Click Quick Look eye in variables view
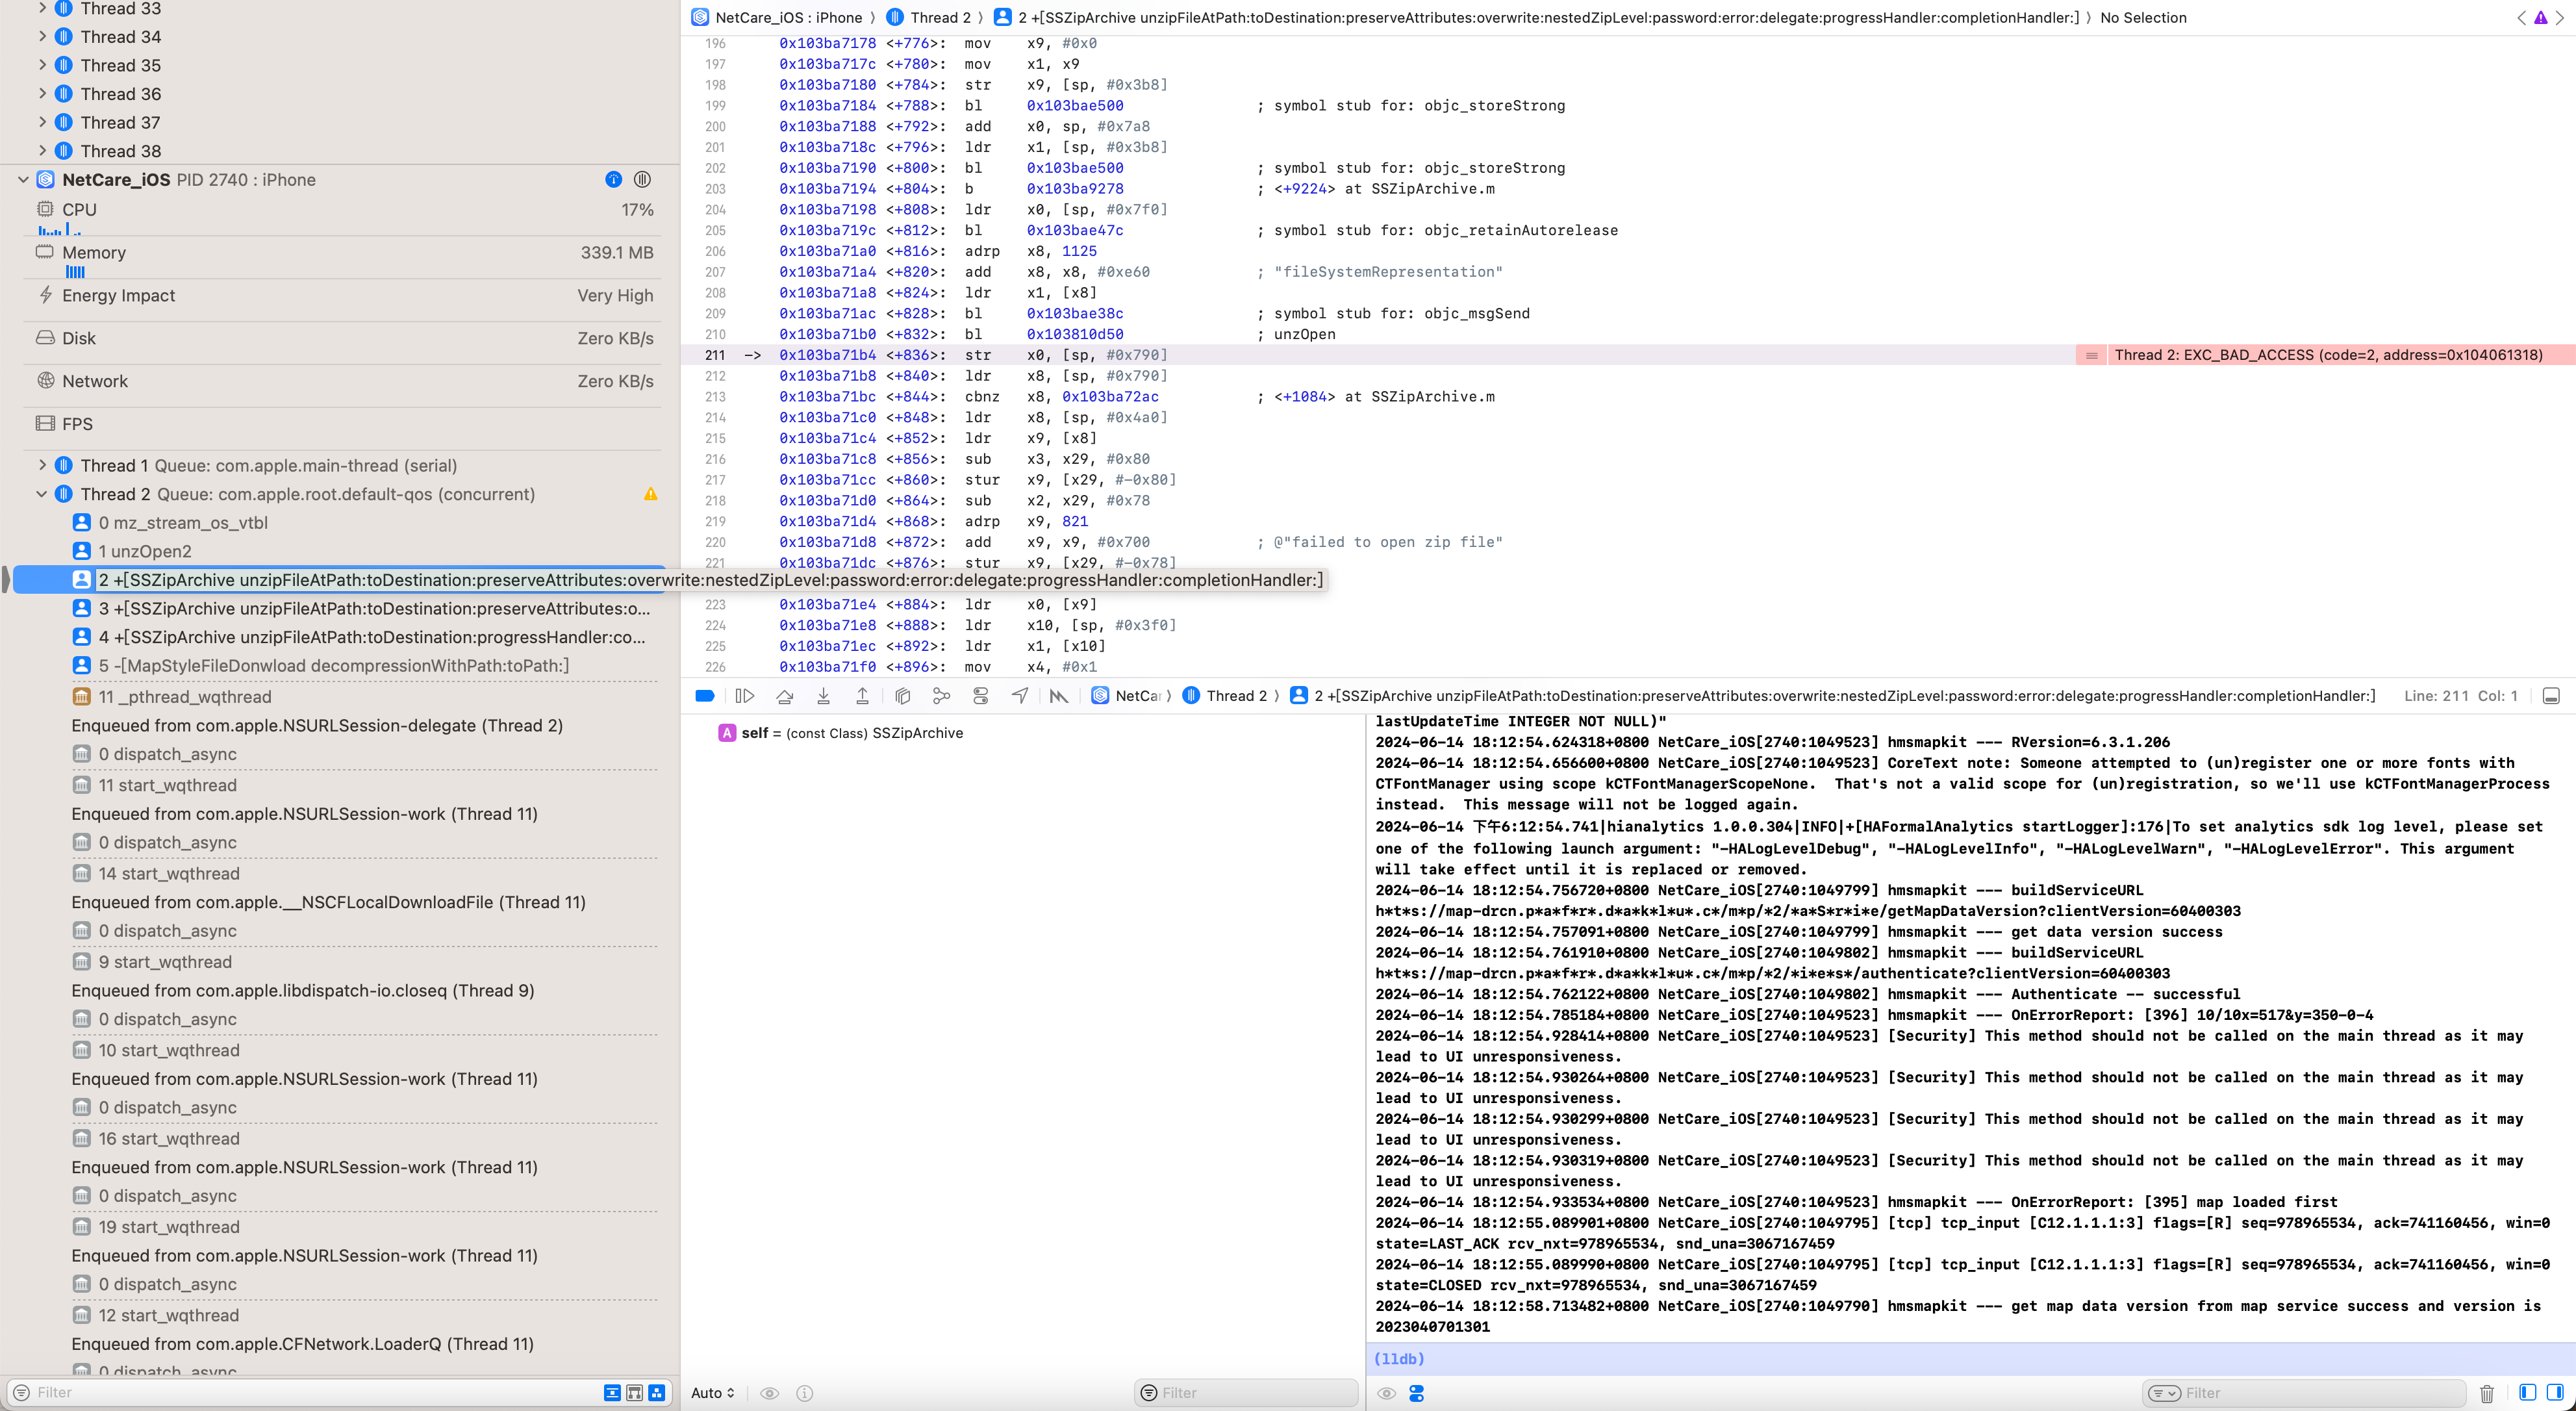 tap(769, 1393)
